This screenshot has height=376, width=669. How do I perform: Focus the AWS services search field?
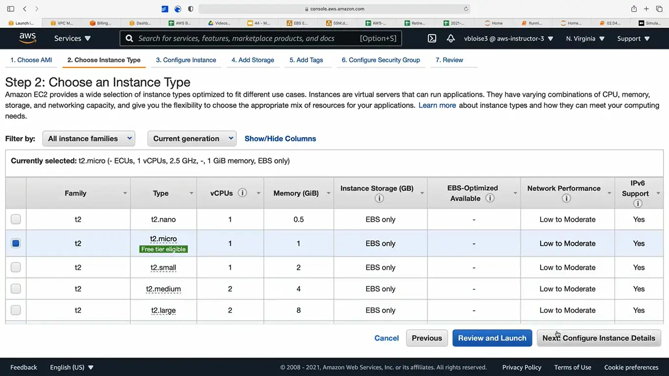pyautogui.click(x=261, y=38)
